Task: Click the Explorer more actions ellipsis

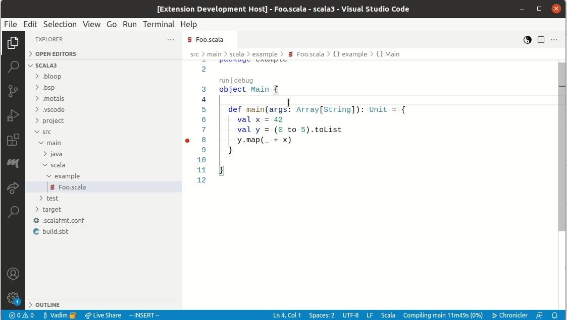Action: pyautogui.click(x=171, y=40)
